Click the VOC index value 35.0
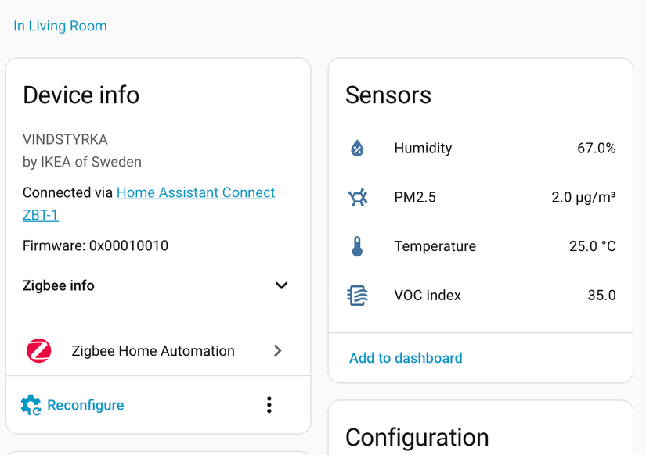The width and height of the screenshot is (646, 455). pos(601,295)
